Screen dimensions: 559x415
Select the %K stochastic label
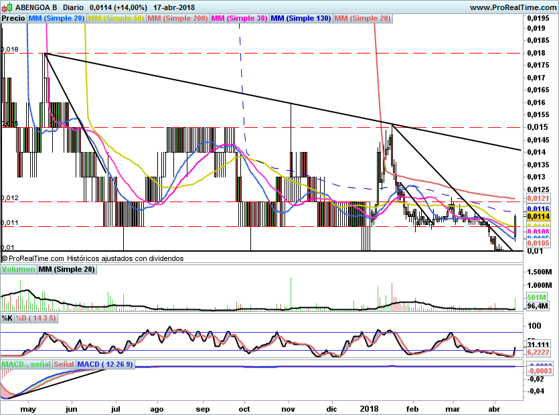pos(7,317)
